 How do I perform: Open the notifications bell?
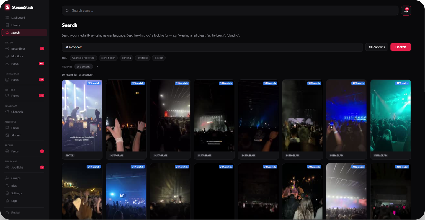pyautogui.click(x=406, y=11)
